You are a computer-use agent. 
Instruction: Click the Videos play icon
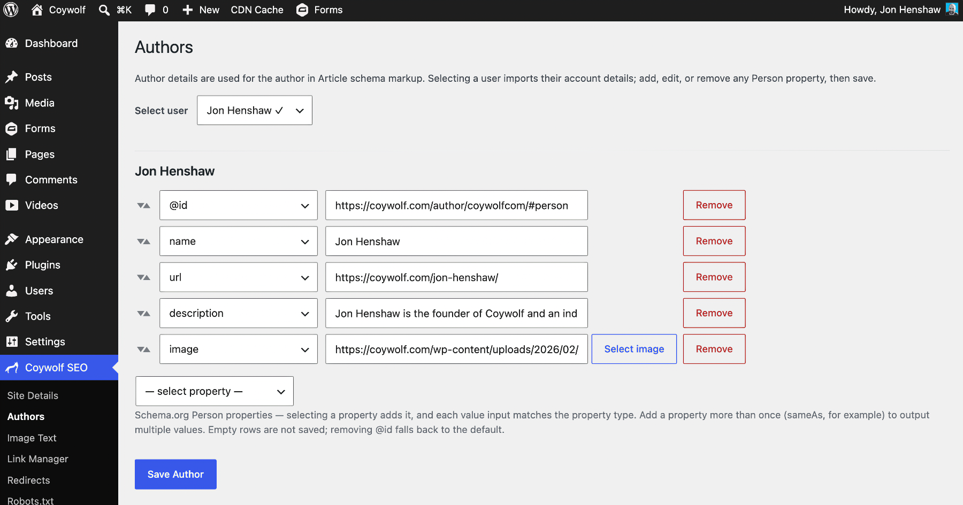pos(11,205)
